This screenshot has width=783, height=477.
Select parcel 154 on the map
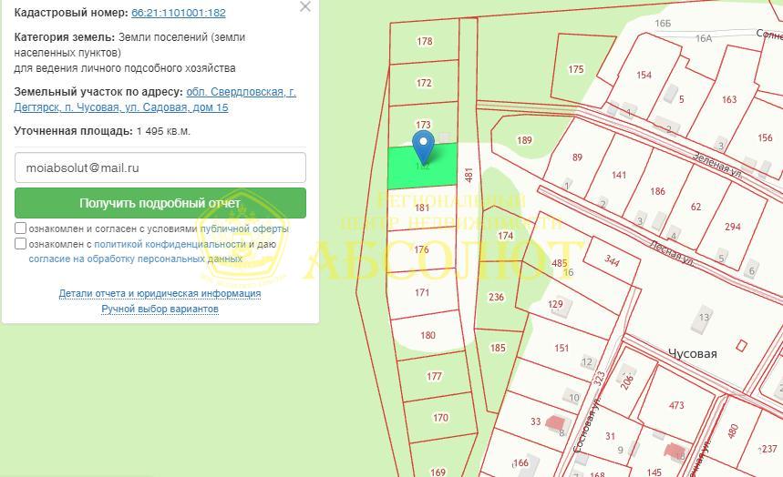(x=644, y=75)
